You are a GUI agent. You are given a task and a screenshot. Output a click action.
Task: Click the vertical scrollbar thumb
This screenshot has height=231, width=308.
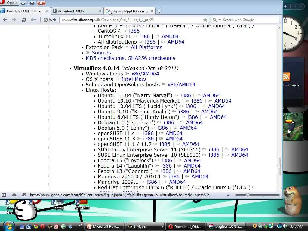[279, 166]
